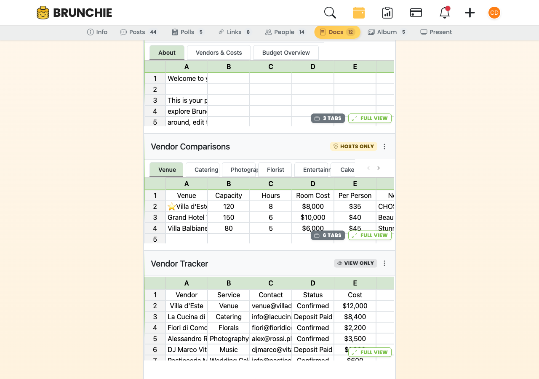
Task: Open the Budget Overview sheet tab
Action: [x=286, y=53]
